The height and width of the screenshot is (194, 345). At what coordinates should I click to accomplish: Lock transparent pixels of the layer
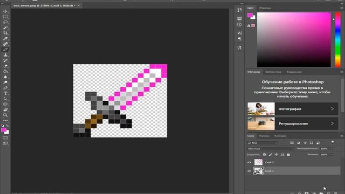265,155
